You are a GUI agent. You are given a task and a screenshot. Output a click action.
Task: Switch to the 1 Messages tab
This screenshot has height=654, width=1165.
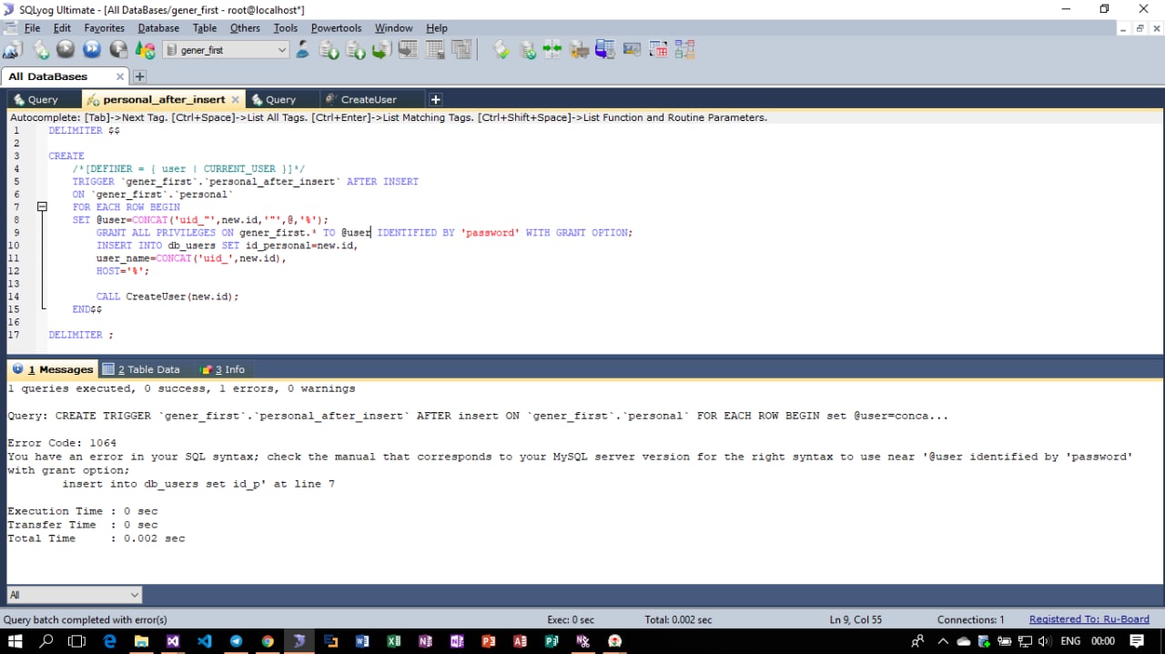(53, 369)
